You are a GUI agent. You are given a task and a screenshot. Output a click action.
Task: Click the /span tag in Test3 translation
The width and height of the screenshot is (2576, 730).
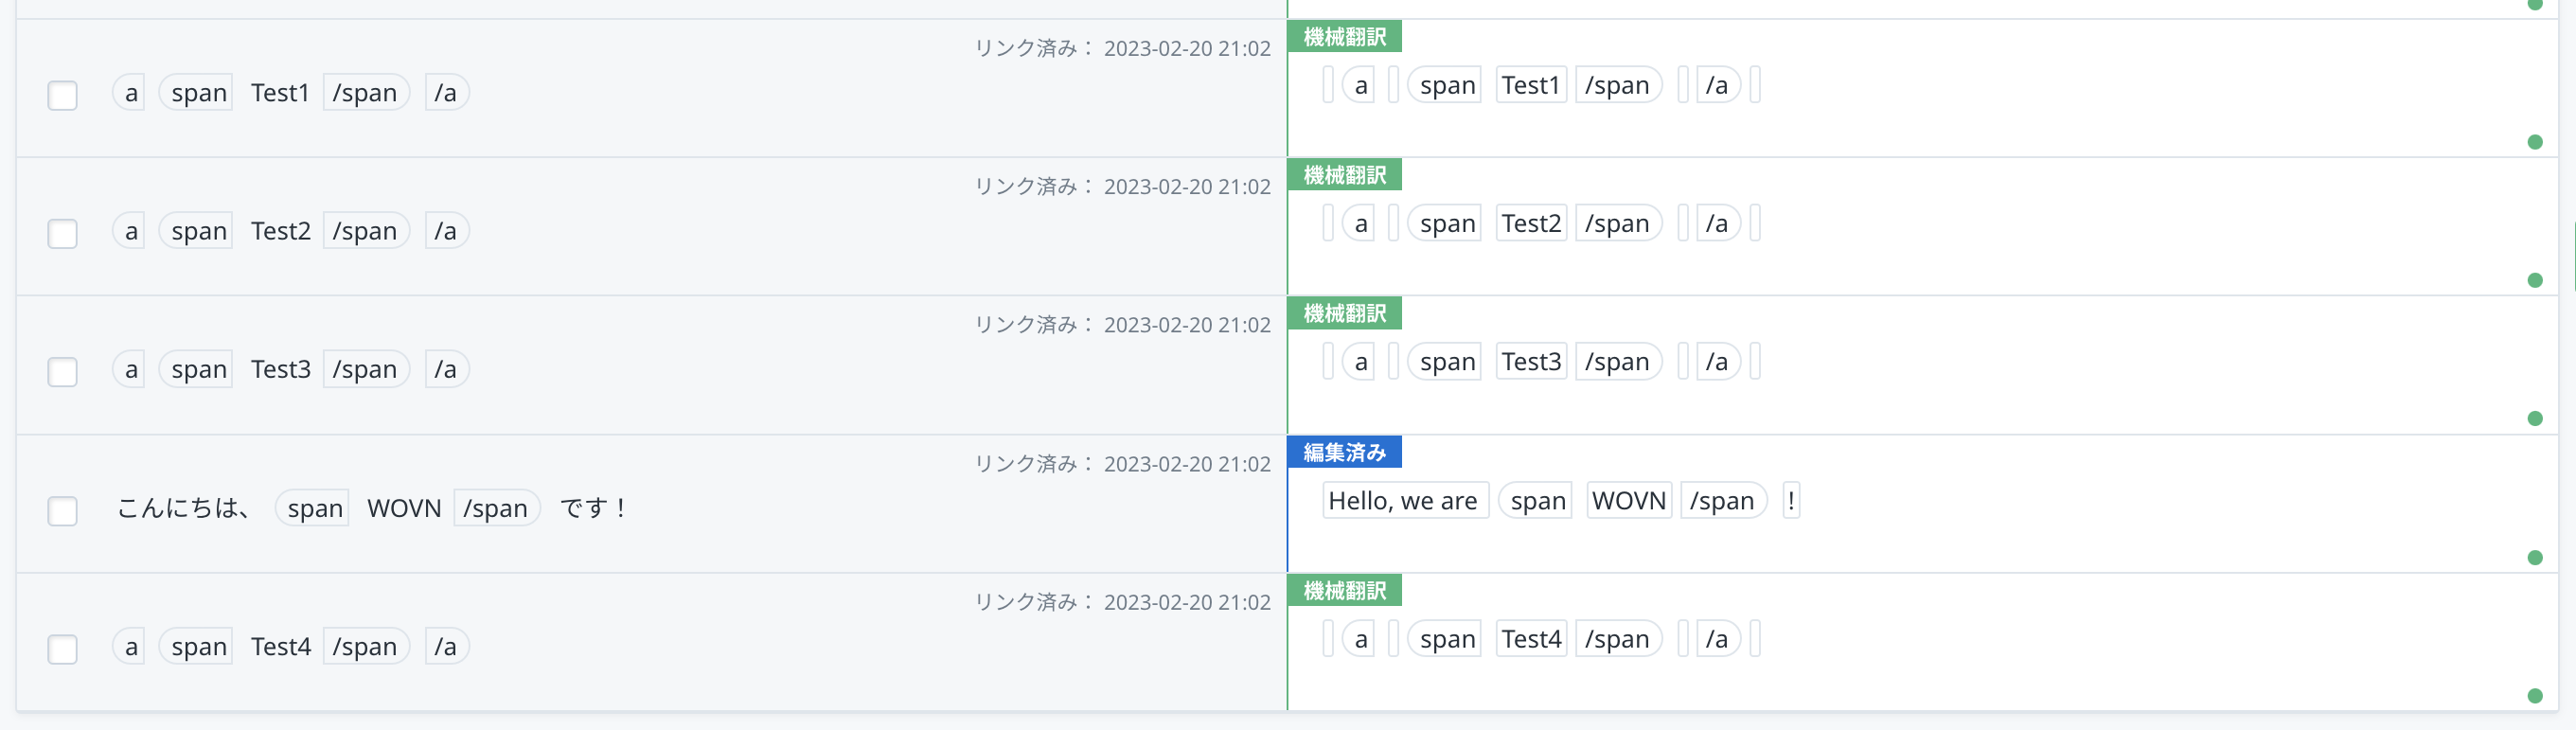click(1616, 361)
